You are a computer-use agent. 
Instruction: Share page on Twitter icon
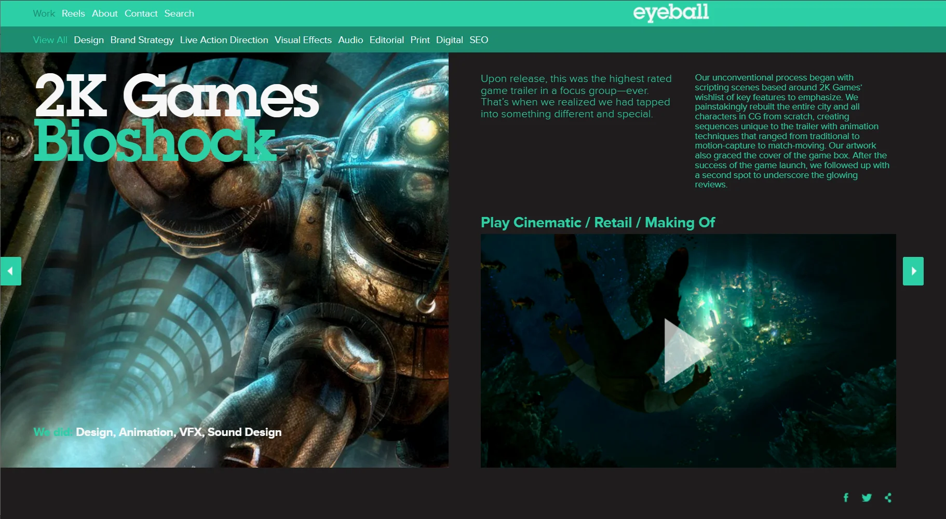point(867,498)
